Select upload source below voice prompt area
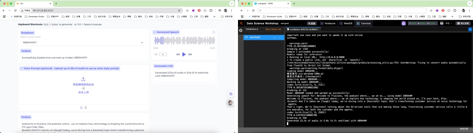The image size is (473, 133). click(81, 108)
